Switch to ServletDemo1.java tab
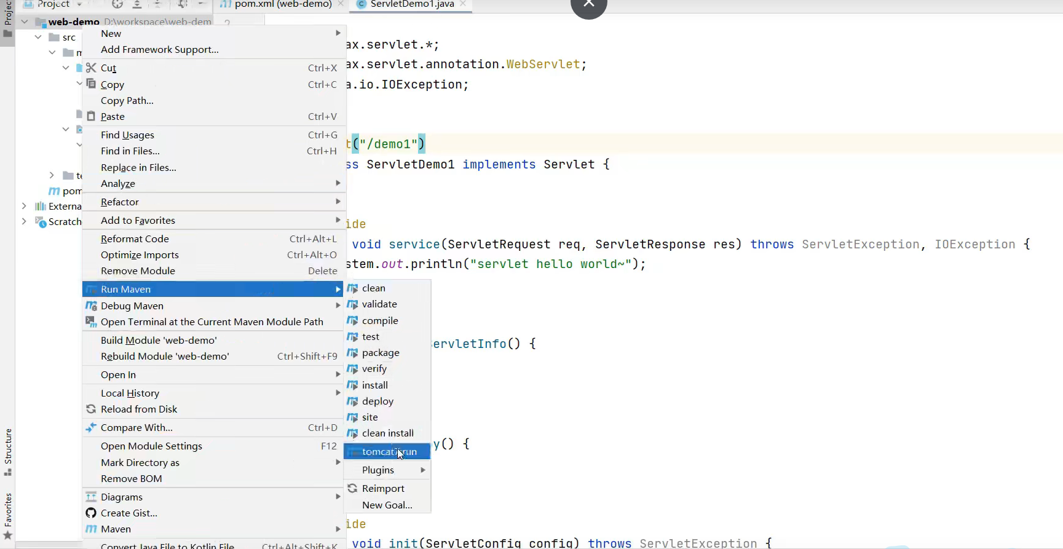The width and height of the screenshot is (1063, 549). pos(412,4)
